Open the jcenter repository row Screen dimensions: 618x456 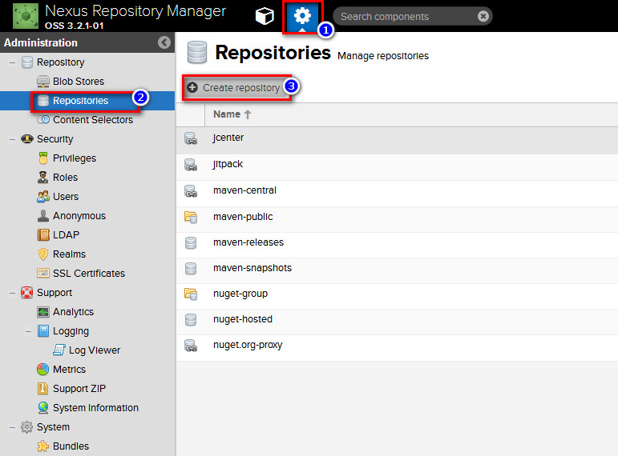pyautogui.click(x=397, y=141)
